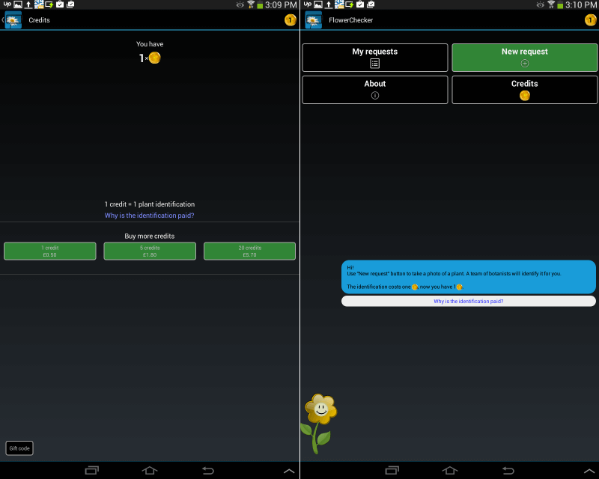Tap the 3:09 PM clock in the status bar

click(281, 5)
